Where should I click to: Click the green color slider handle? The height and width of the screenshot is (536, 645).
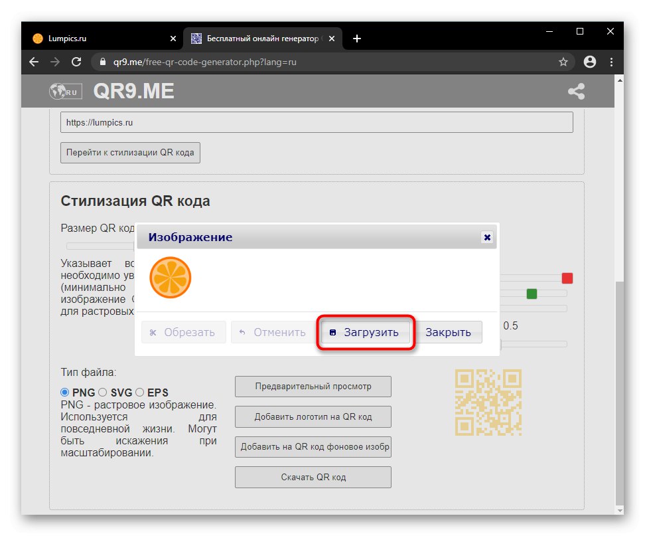[x=532, y=294]
